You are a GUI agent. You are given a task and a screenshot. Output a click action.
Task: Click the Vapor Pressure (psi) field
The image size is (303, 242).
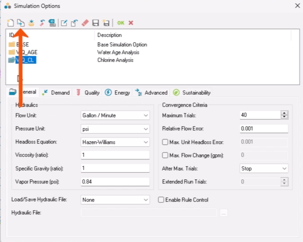tap(115, 182)
